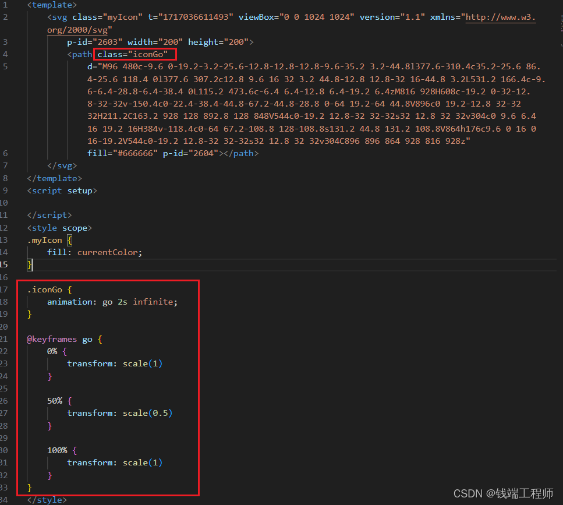Click the closing brace on line 15

[30, 265]
